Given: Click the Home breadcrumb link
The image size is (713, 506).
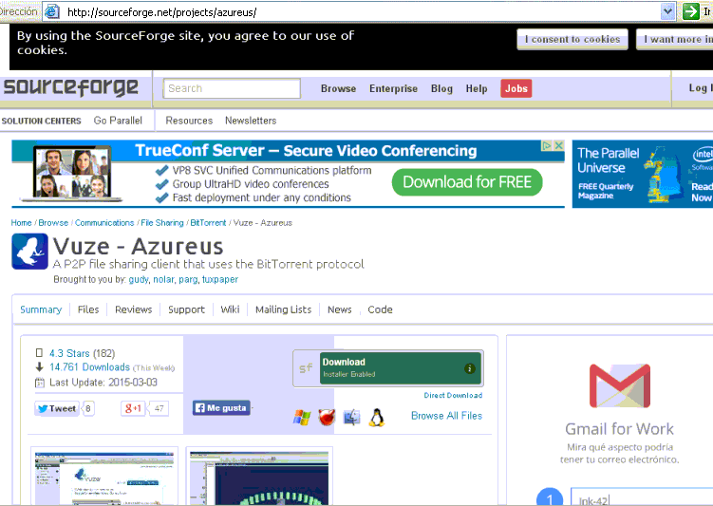Looking at the screenshot, I should tap(21, 223).
